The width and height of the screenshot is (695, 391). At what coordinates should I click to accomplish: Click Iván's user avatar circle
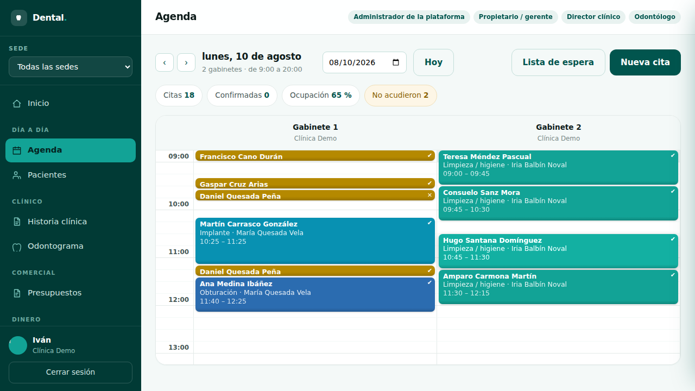18,345
